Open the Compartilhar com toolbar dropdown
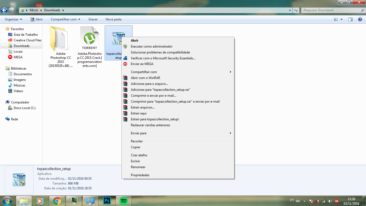 coord(65,19)
